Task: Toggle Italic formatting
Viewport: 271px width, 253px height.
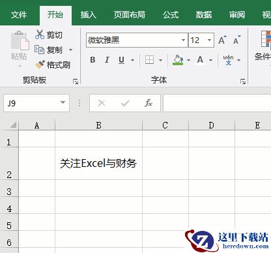Action: click(x=107, y=60)
